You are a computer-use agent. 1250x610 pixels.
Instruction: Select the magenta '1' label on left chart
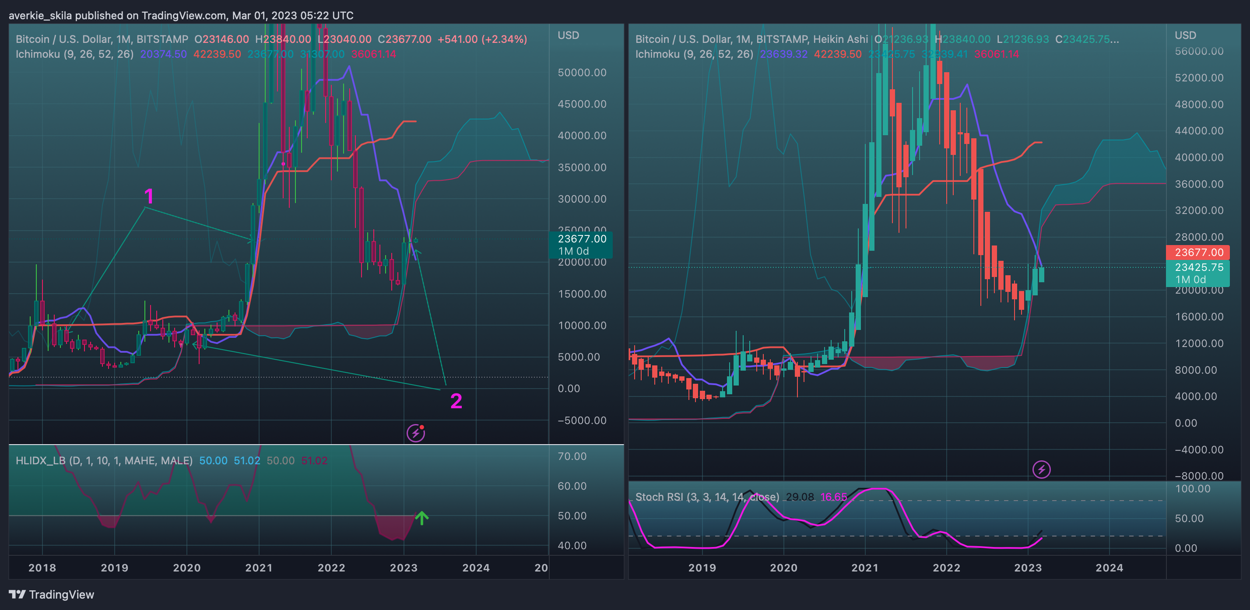click(x=149, y=196)
